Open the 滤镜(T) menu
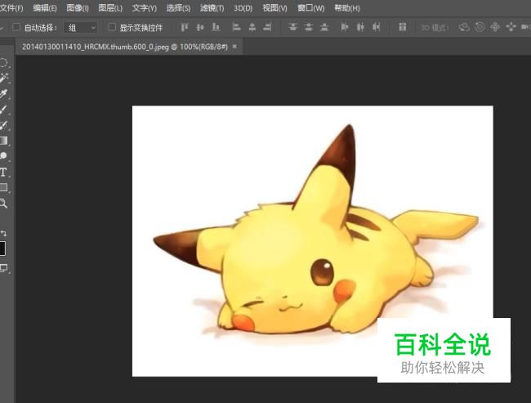The width and height of the screenshot is (531, 403). pos(212,8)
